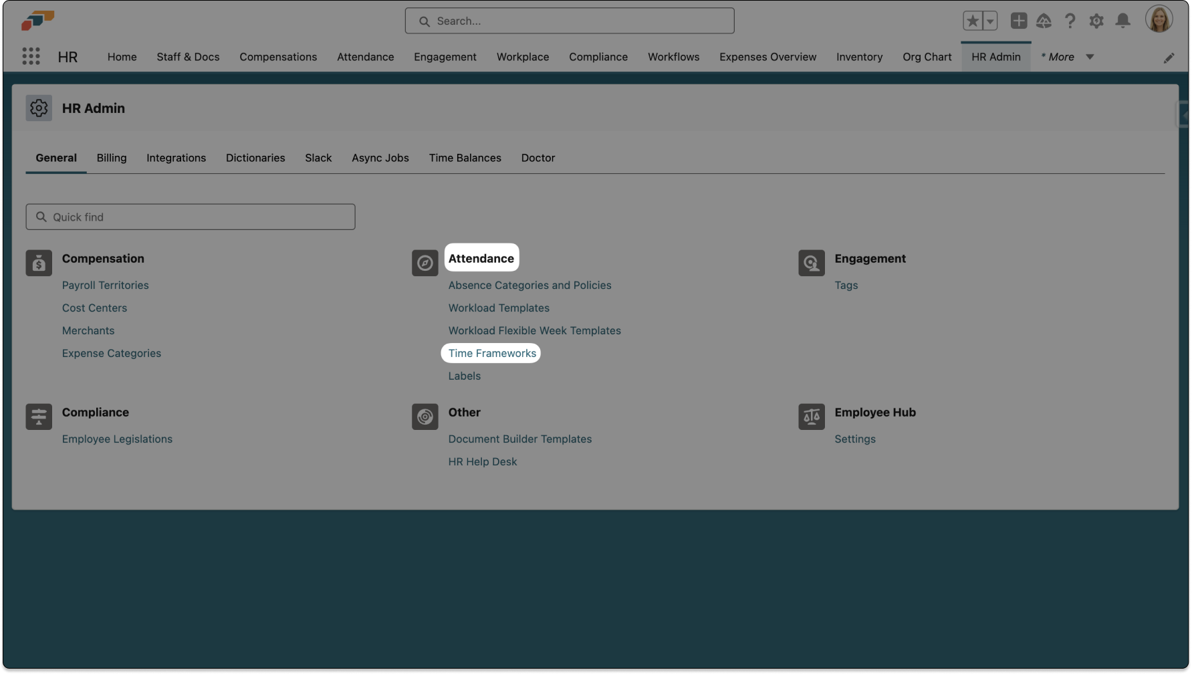Click the user profile avatar
1192x674 pixels.
[x=1159, y=19]
